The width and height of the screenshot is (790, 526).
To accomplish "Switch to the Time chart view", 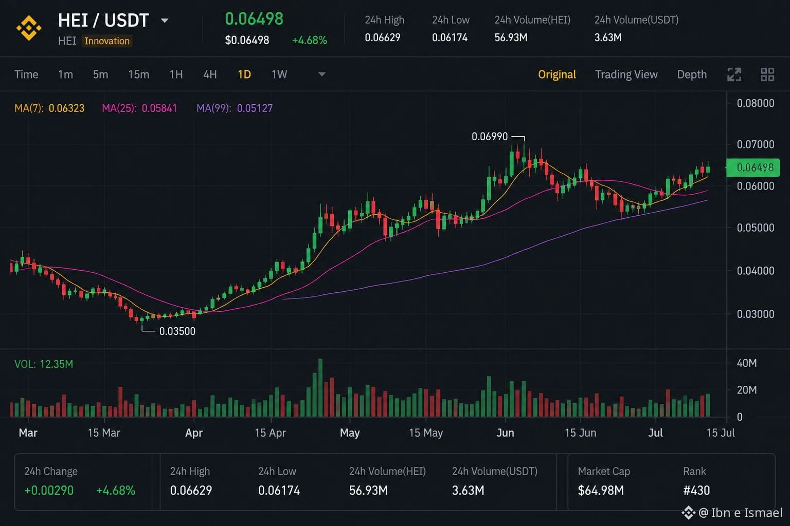I will pyautogui.click(x=26, y=74).
